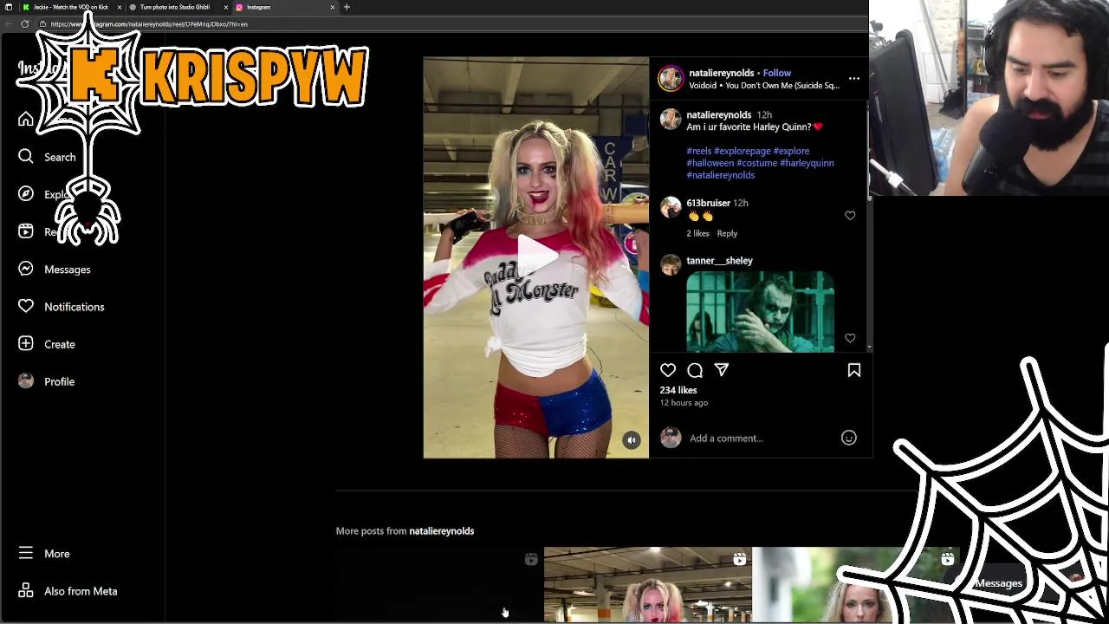Open Also from Meta menu

click(68, 591)
